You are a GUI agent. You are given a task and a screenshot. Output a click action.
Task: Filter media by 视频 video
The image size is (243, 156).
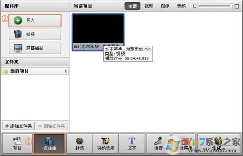click(x=149, y=6)
